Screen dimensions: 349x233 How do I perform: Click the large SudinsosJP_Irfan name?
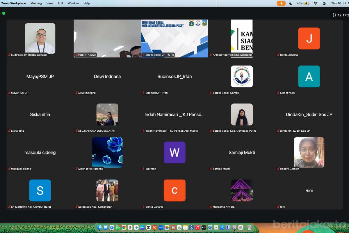pos(174,77)
